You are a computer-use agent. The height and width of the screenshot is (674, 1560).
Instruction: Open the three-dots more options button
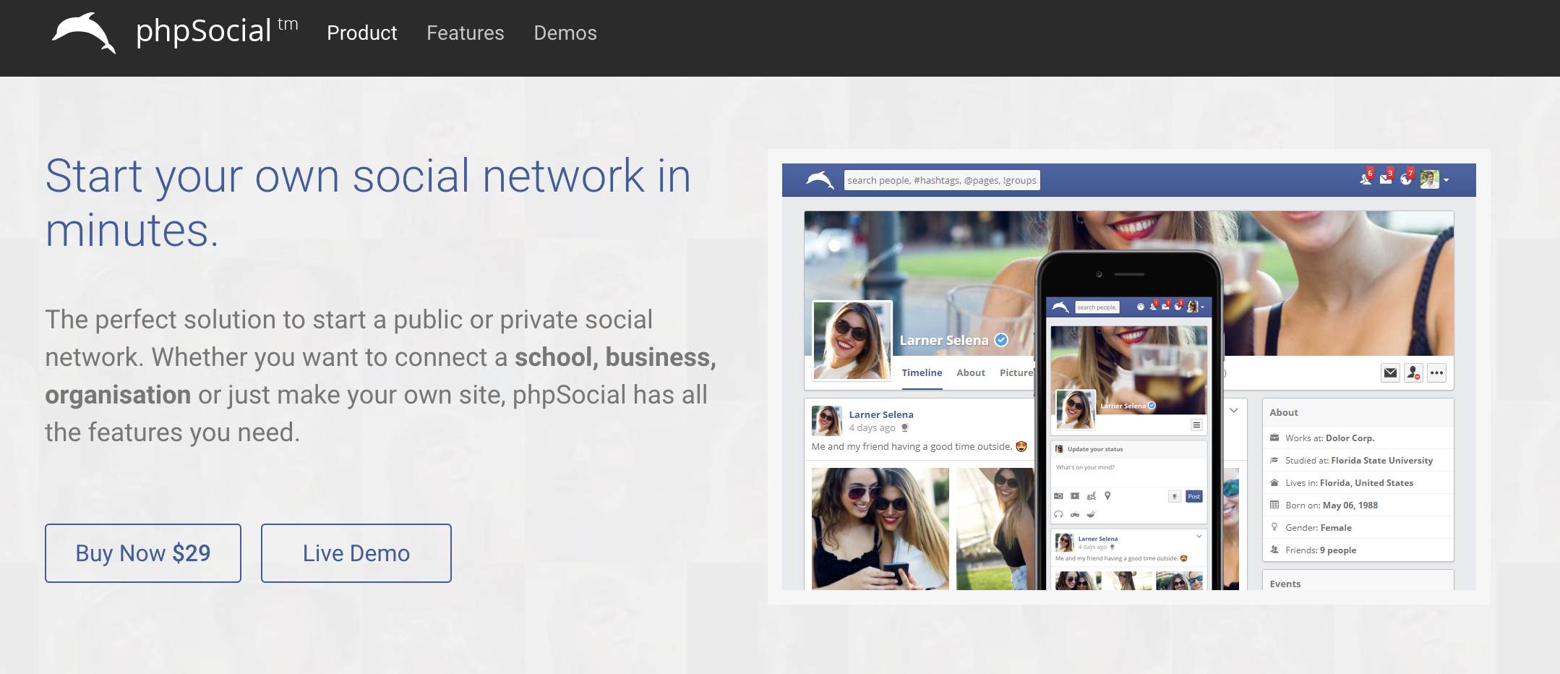click(x=1436, y=373)
